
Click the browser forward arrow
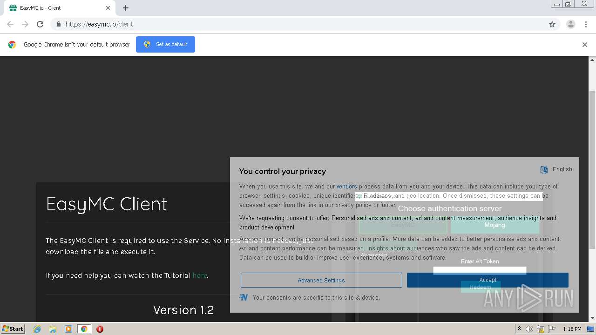tap(25, 24)
